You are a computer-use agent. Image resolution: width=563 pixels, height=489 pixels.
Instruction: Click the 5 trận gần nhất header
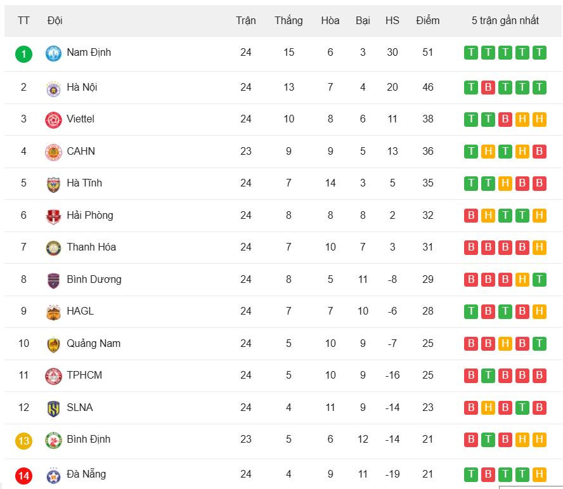tap(505, 20)
